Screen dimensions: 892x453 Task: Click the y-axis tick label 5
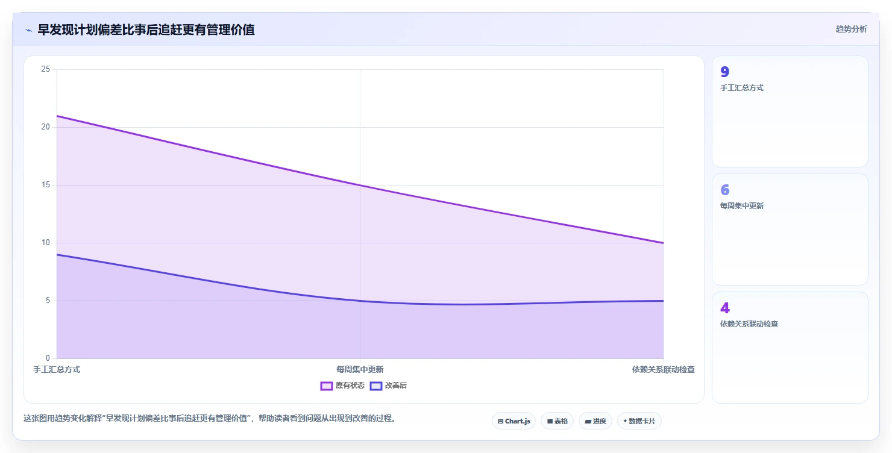coord(48,301)
